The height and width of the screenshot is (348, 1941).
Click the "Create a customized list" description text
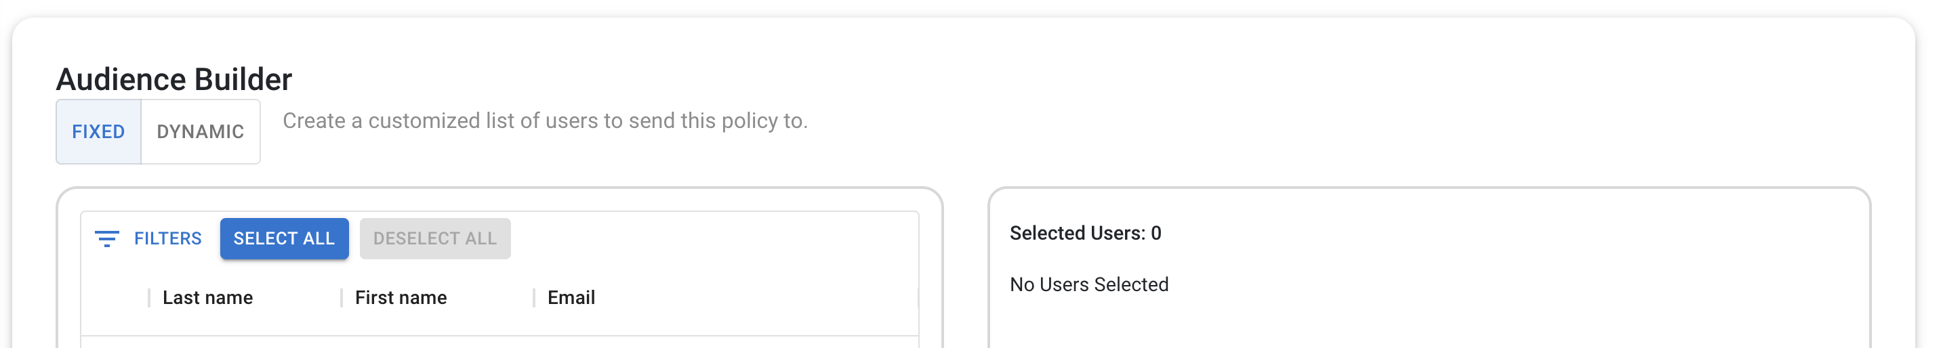(545, 121)
